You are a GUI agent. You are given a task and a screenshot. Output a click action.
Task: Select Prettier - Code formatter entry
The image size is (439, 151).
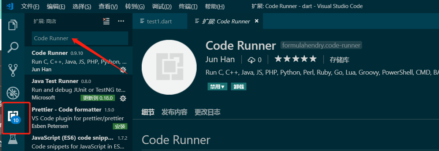coord(79,117)
